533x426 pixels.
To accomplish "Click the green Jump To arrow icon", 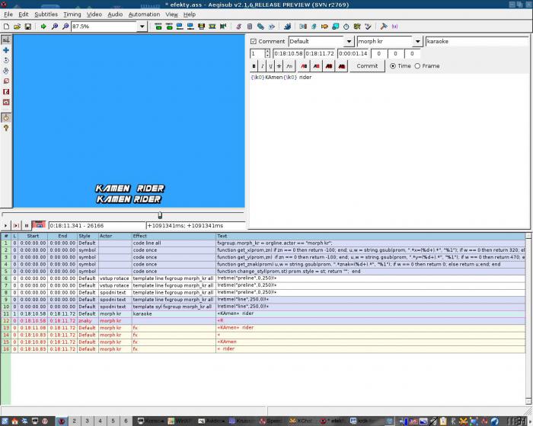I will 43,26.
